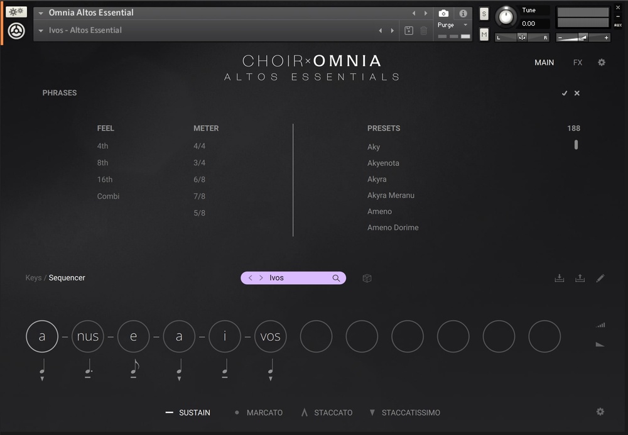Click the save snapshot floppy icon

coord(408,30)
